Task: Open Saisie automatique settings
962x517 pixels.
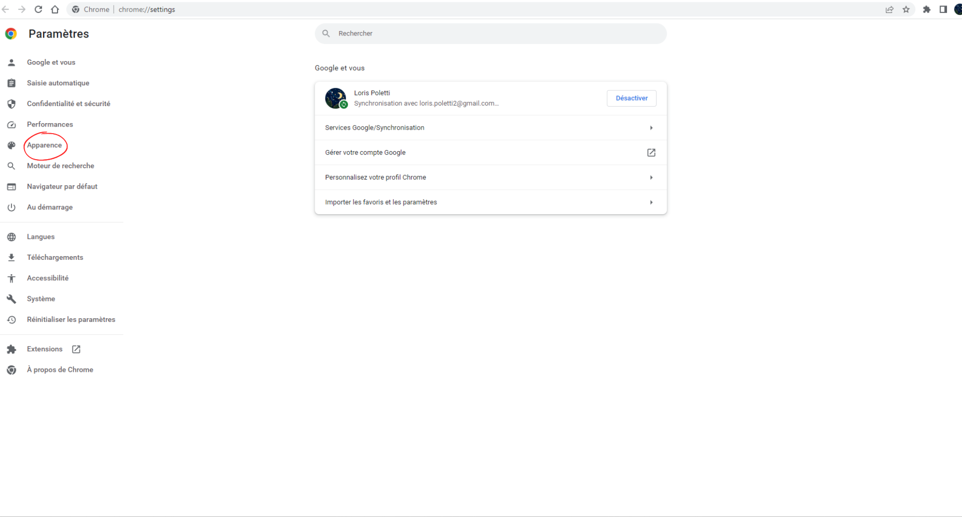Action: 58,83
